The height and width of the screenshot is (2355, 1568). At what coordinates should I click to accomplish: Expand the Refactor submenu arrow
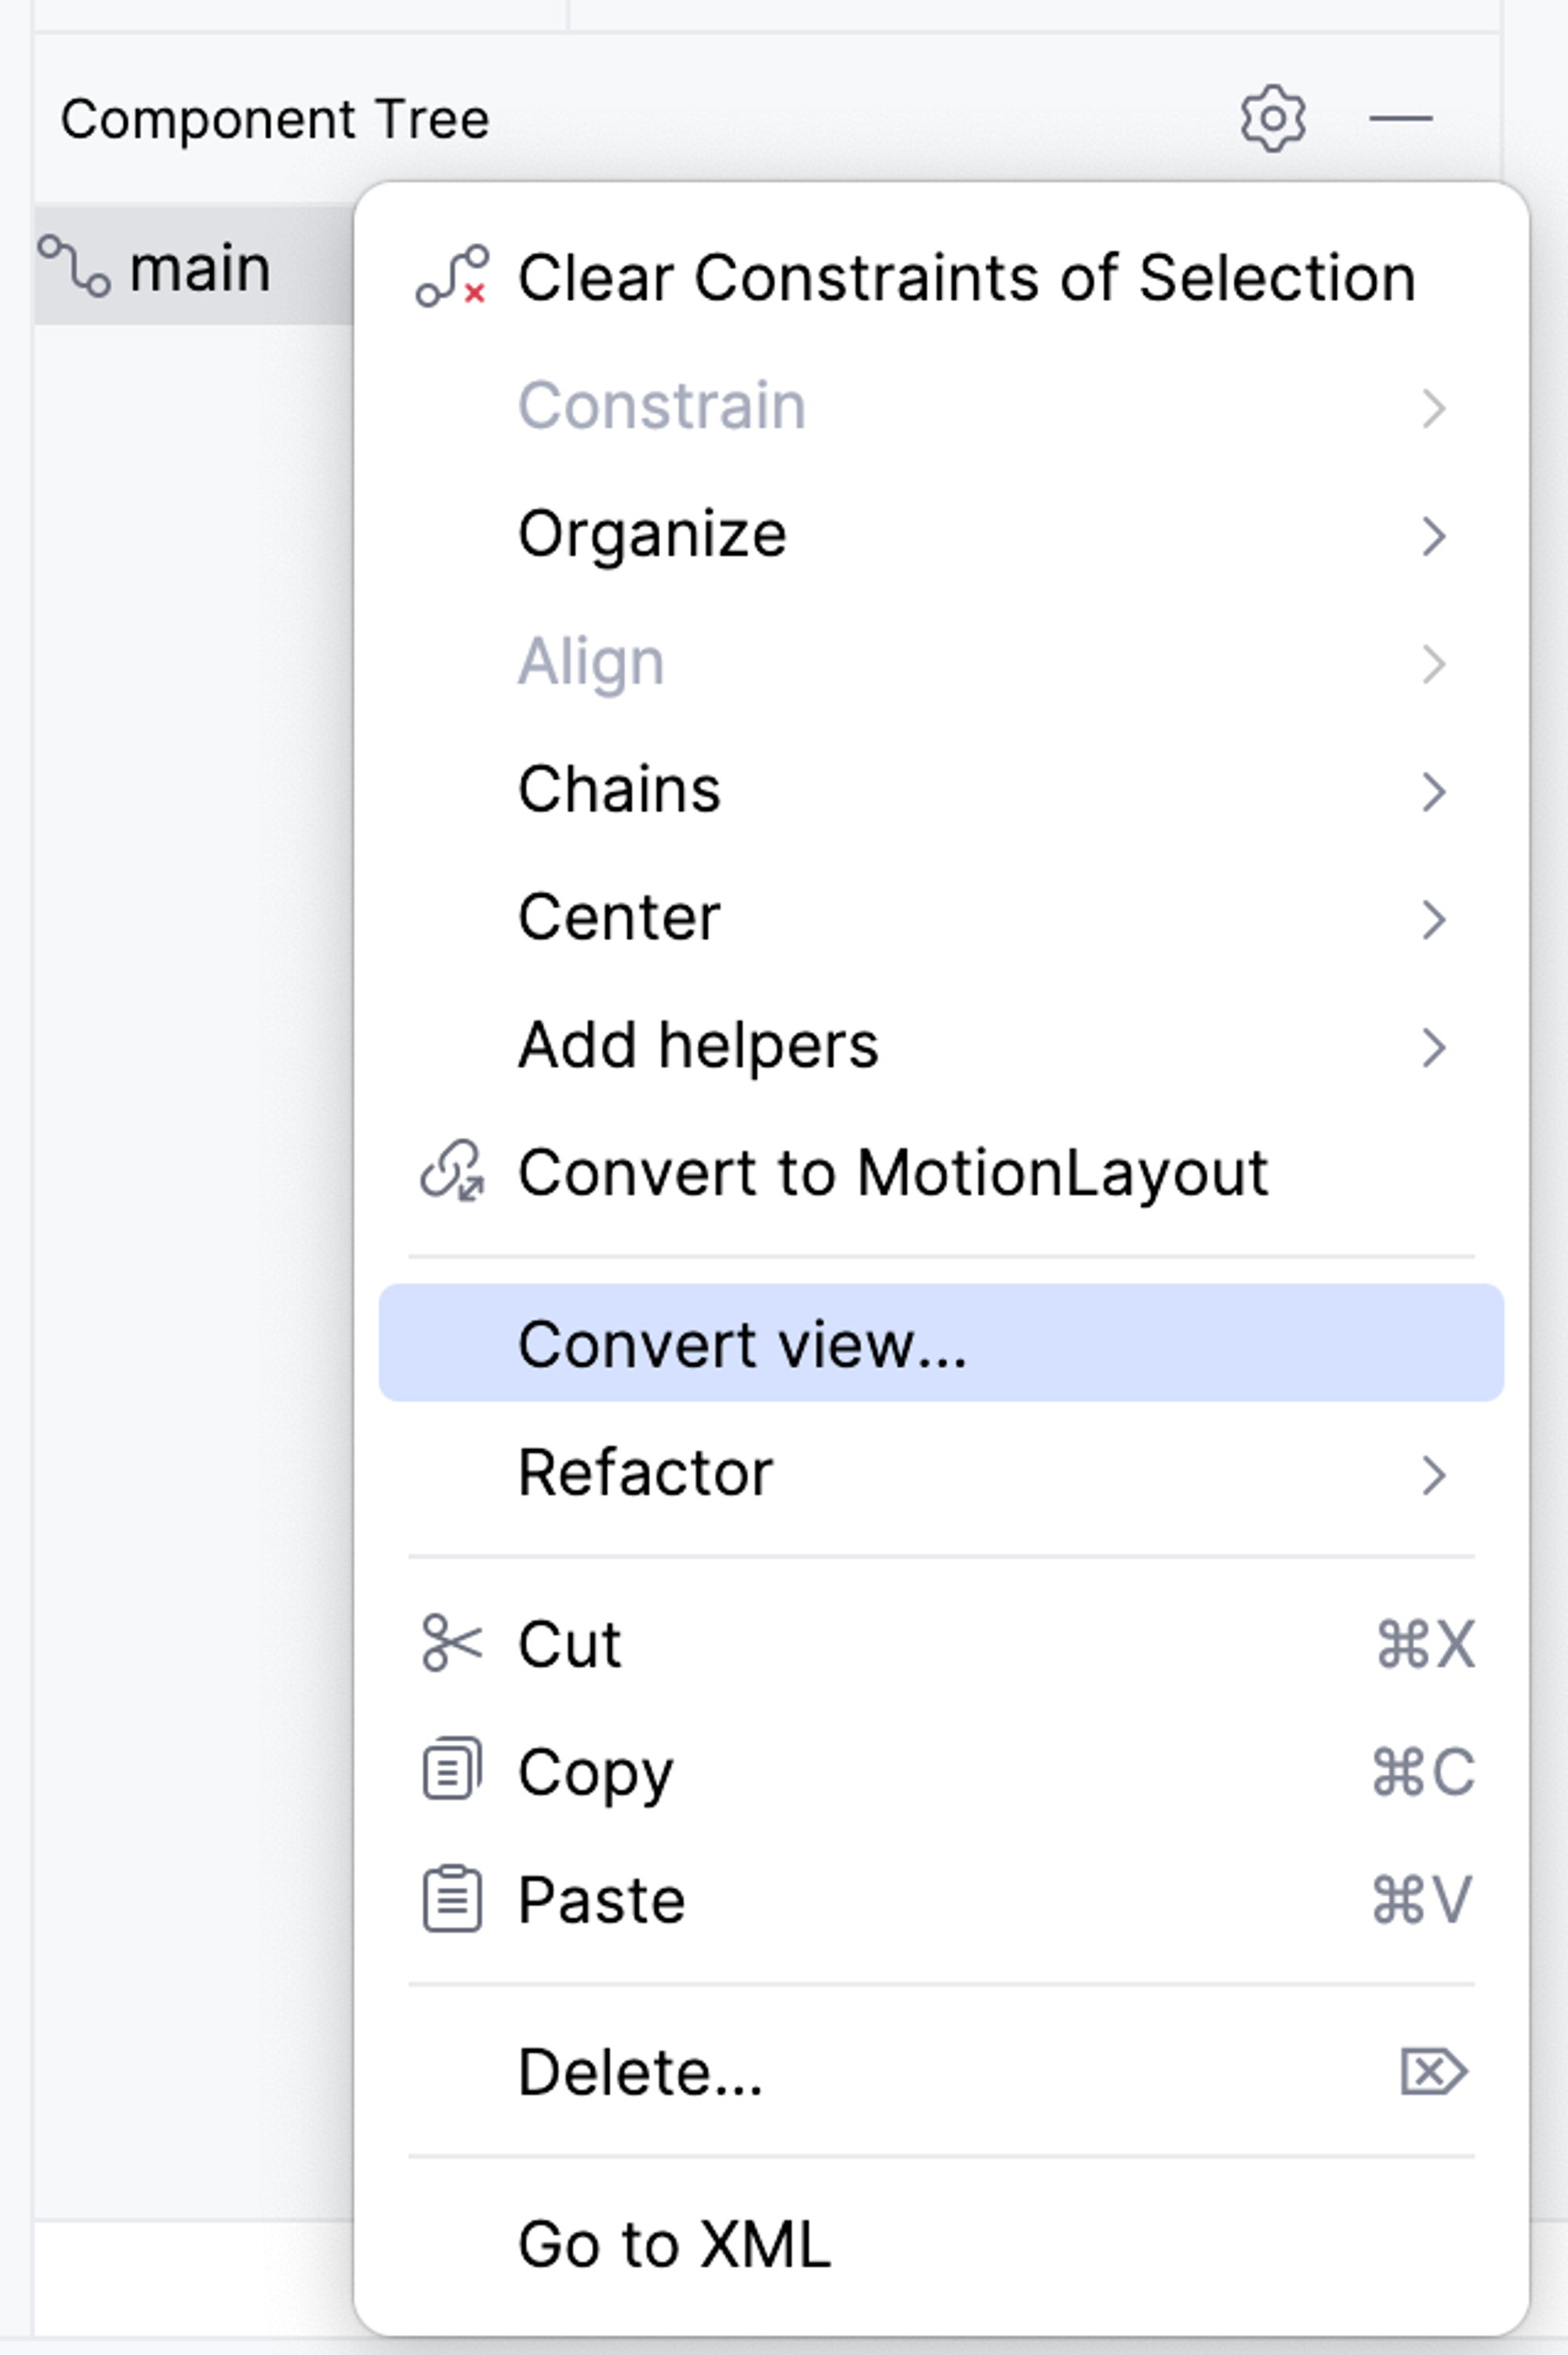[x=1433, y=1475]
